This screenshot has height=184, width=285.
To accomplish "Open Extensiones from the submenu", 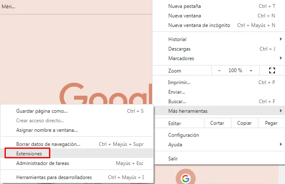I will (77, 154).
